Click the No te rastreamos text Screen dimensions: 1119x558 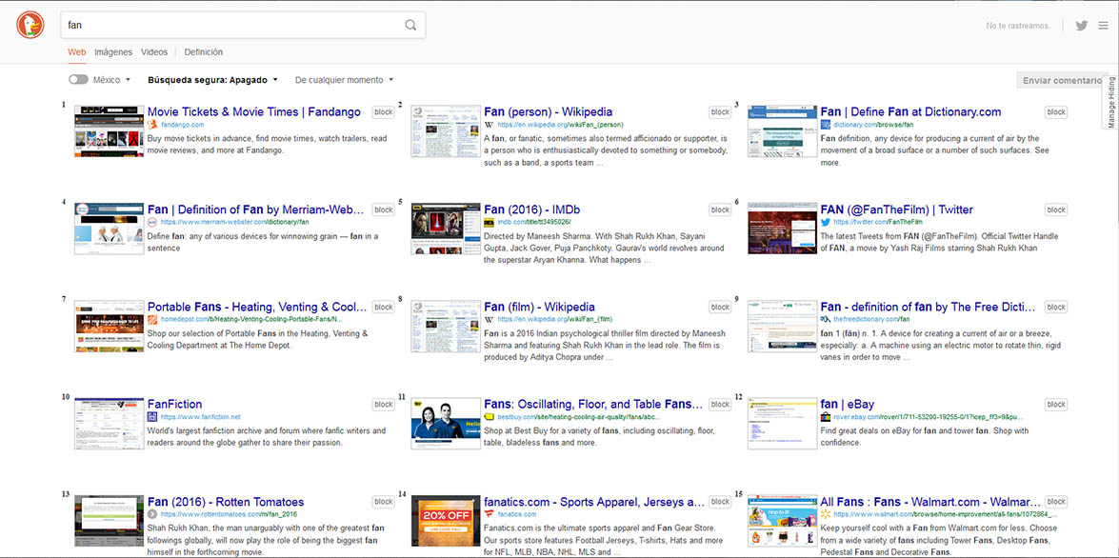(1018, 26)
